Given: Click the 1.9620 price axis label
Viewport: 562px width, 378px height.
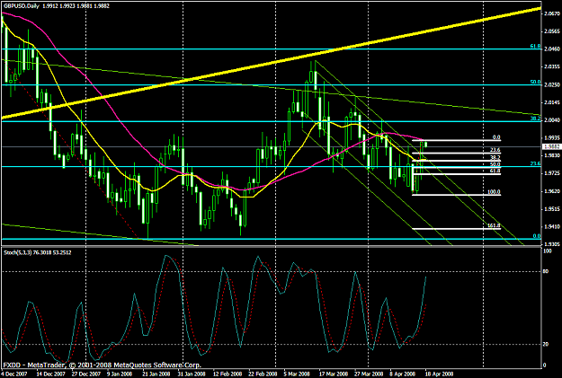Looking at the screenshot, I should click(551, 191).
